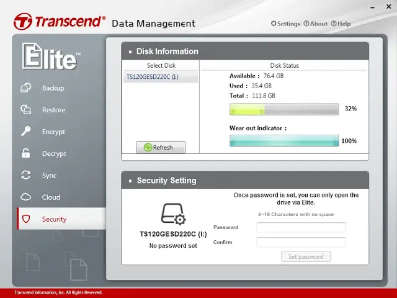Click the copyright text in footer
Screen dimensions: 397x298
tap(58, 292)
